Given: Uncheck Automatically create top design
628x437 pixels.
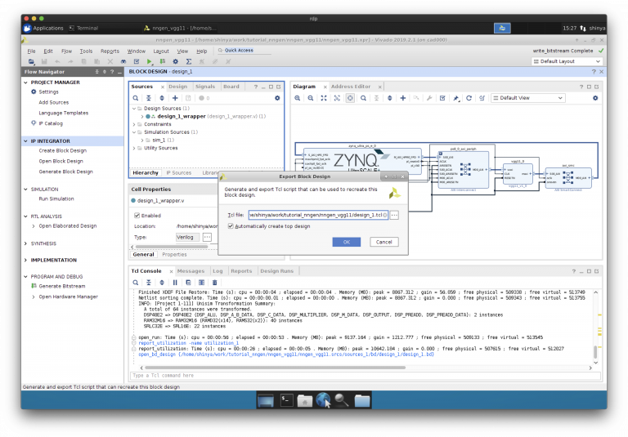Looking at the screenshot, I should pos(230,225).
